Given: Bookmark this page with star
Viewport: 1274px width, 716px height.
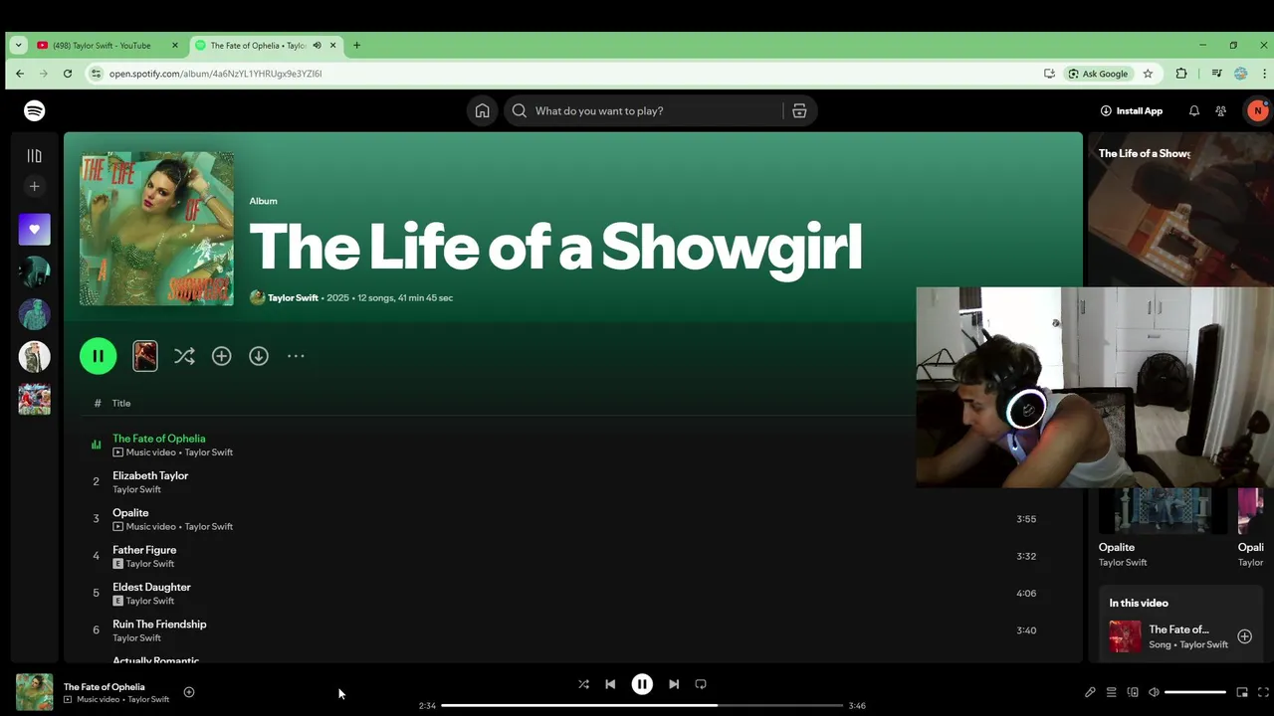Looking at the screenshot, I should pos(1148,74).
